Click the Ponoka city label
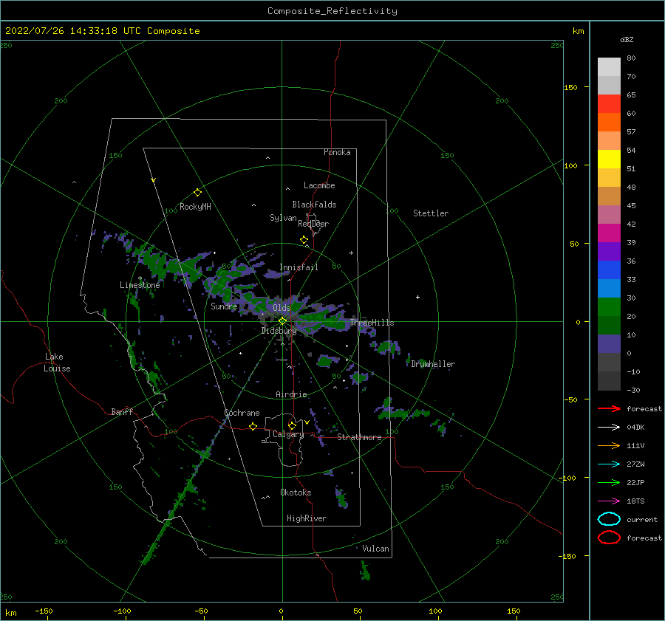 coord(337,152)
